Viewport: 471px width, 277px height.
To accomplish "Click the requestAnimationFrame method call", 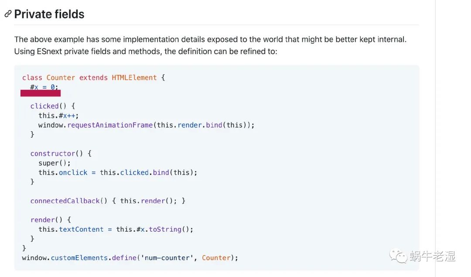I will click(110, 125).
